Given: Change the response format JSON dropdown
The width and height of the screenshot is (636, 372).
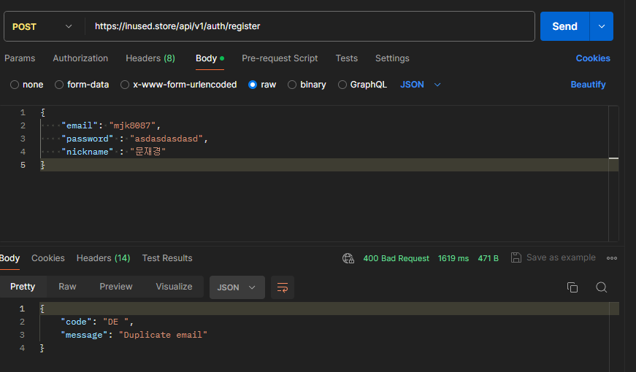Looking at the screenshot, I should 237,287.
